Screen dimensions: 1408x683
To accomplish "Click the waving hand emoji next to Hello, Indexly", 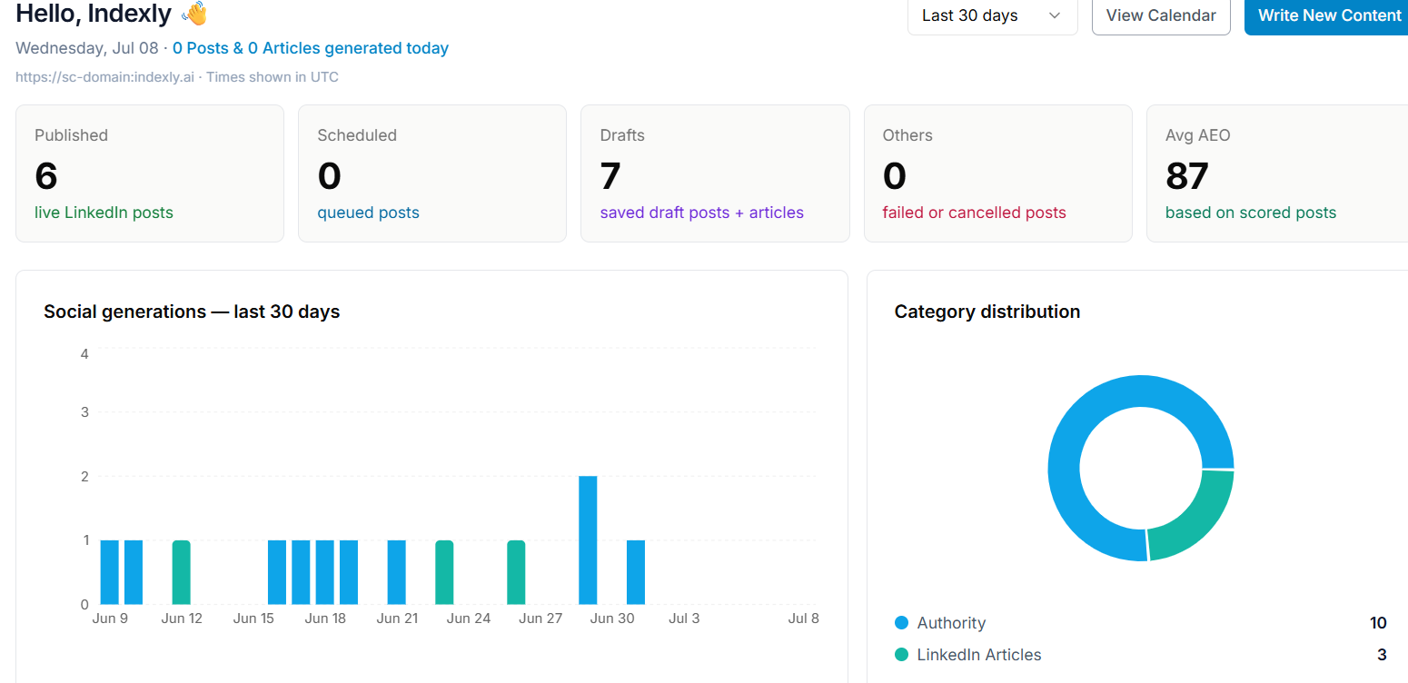I will pyautogui.click(x=194, y=14).
